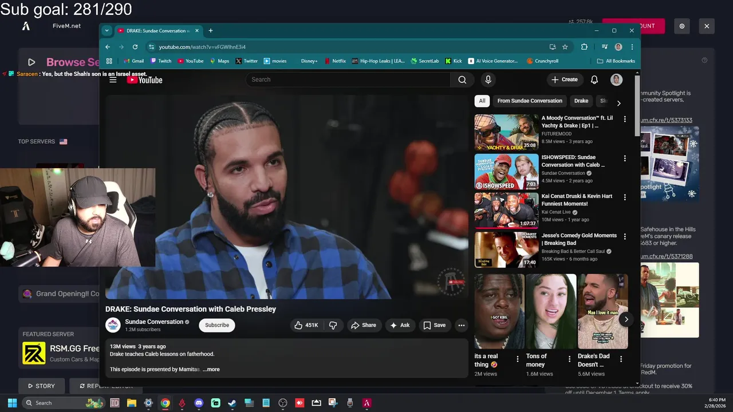Open OBS Studio from the taskbar

tap(282, 403)
